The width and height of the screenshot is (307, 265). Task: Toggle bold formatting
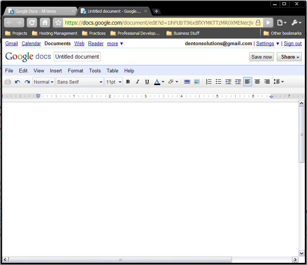[x=128, y=82]
